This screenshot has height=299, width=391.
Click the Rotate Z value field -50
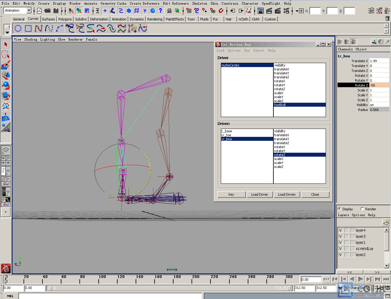point(379,85)
